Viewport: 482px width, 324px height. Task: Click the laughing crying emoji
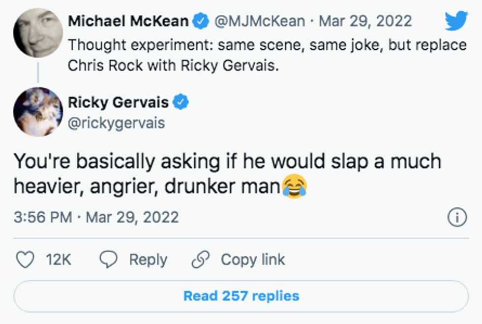(x=294, y=186)
